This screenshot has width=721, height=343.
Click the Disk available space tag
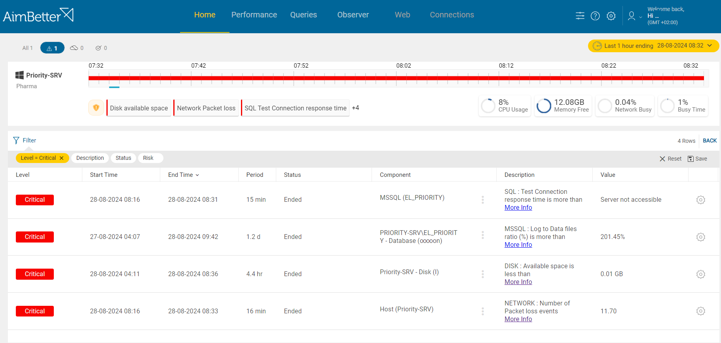point(139,108)
